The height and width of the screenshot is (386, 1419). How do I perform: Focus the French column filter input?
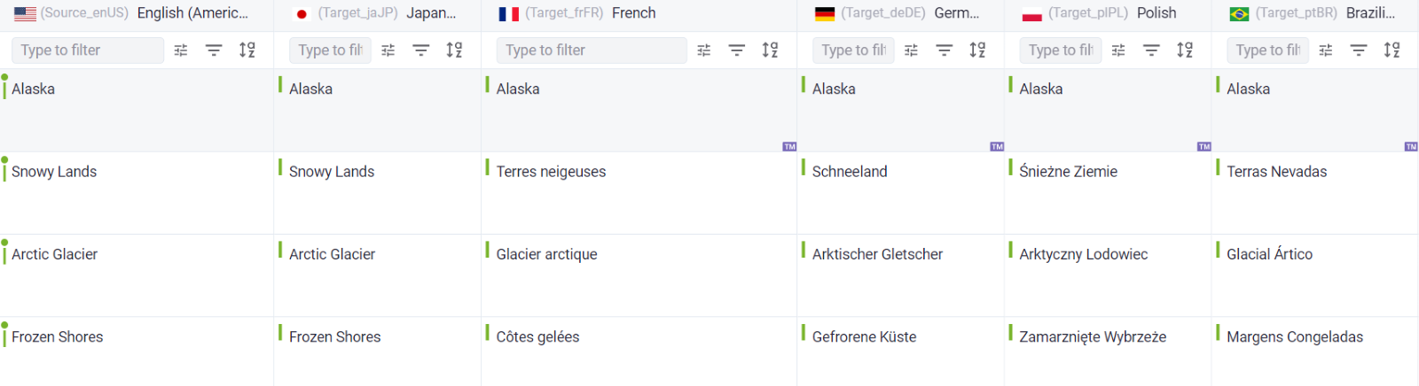(591, 50)
